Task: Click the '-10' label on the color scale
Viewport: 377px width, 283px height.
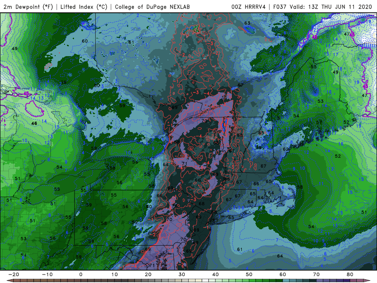Action: [47, 275]
